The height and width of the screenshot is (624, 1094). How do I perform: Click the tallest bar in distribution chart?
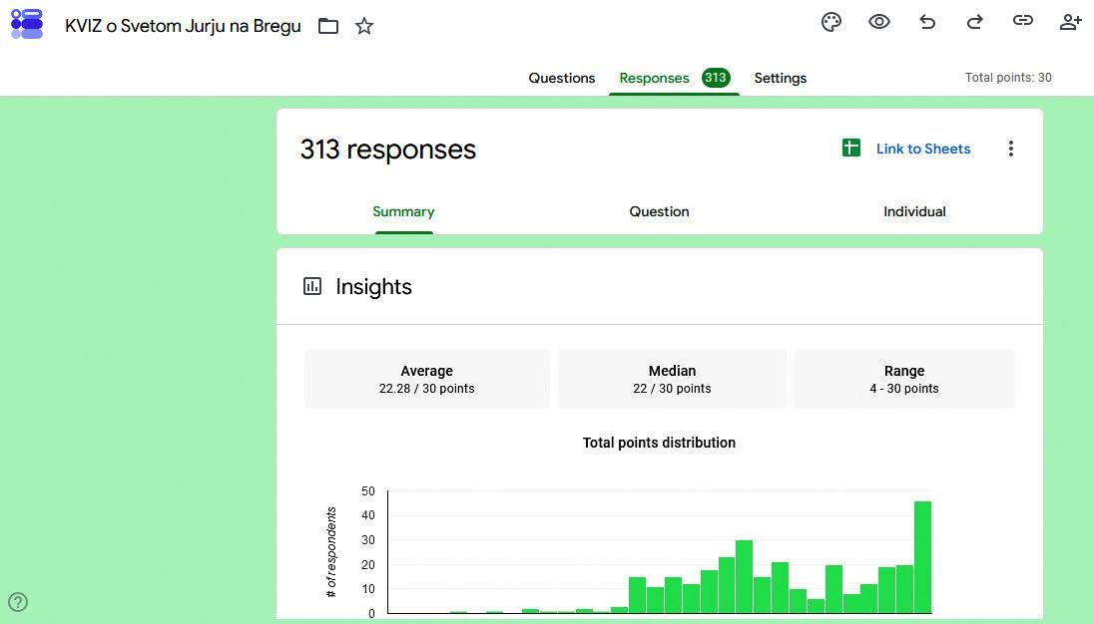click(x=922, y=557)
